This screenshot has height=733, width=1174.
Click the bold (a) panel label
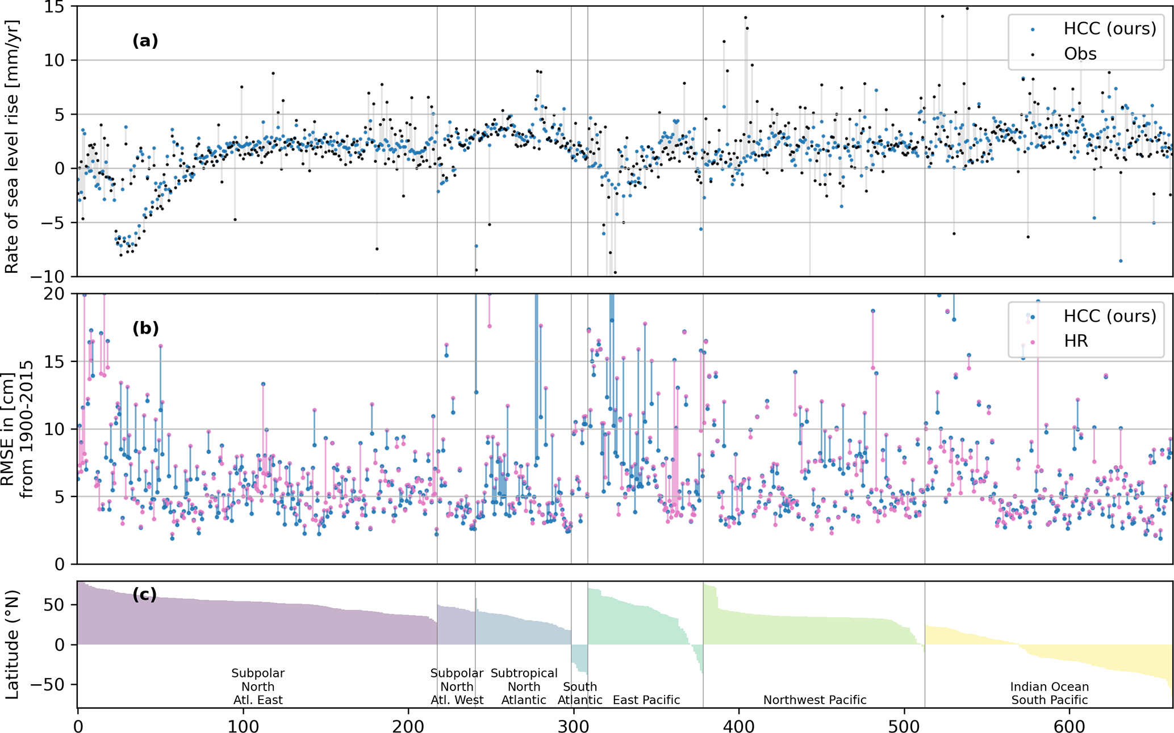[x=145, y=41]
